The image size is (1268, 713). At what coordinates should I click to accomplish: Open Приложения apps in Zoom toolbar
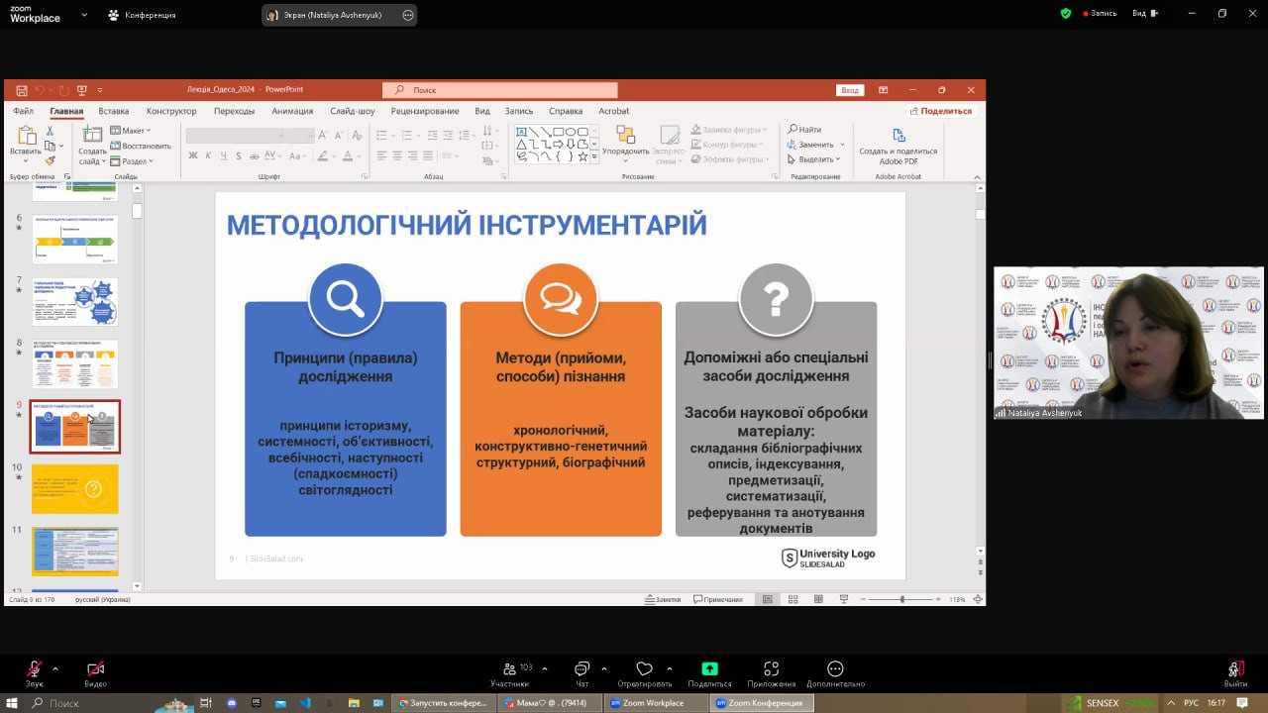pyautogui.click(x=771, y=669)
